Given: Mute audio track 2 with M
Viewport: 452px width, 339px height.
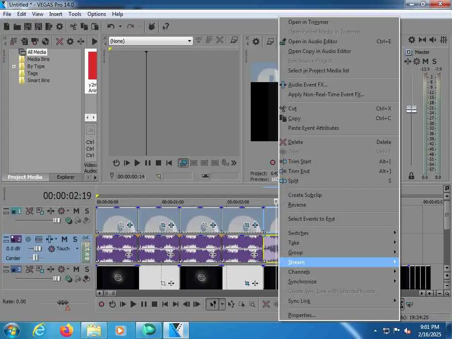Looking at the screenshot, I should (x=64, y=239).
